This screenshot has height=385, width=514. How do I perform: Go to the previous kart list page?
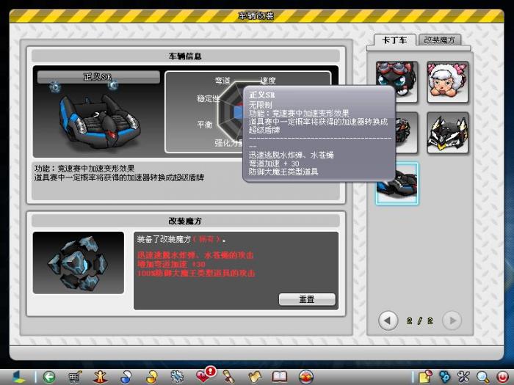(388, 320)
